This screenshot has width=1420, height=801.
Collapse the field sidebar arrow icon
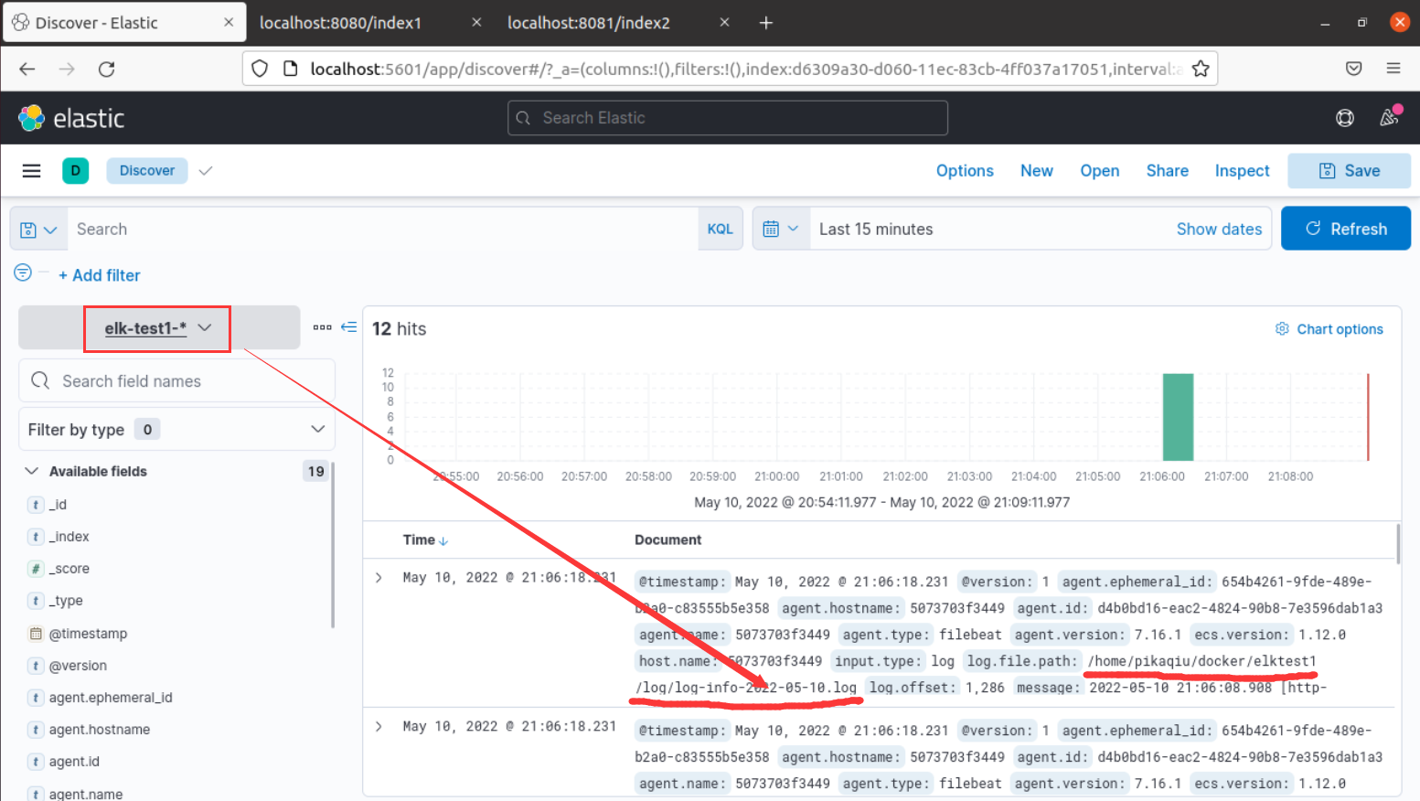[349, 327]
